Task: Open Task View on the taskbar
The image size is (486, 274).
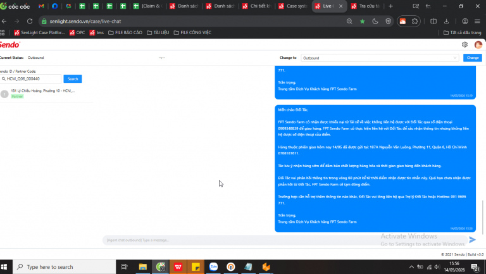Action: (x=124, y=267)
